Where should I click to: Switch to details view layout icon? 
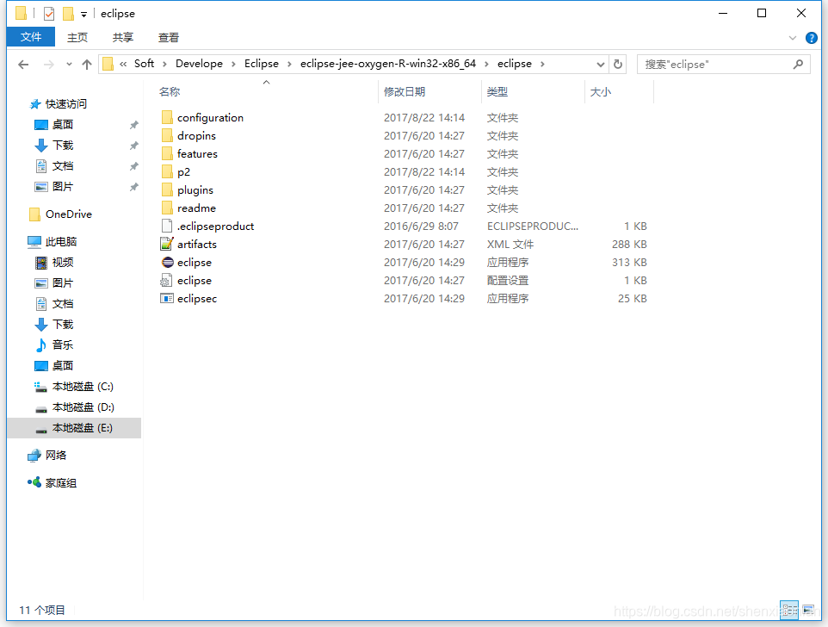(789, 610)
